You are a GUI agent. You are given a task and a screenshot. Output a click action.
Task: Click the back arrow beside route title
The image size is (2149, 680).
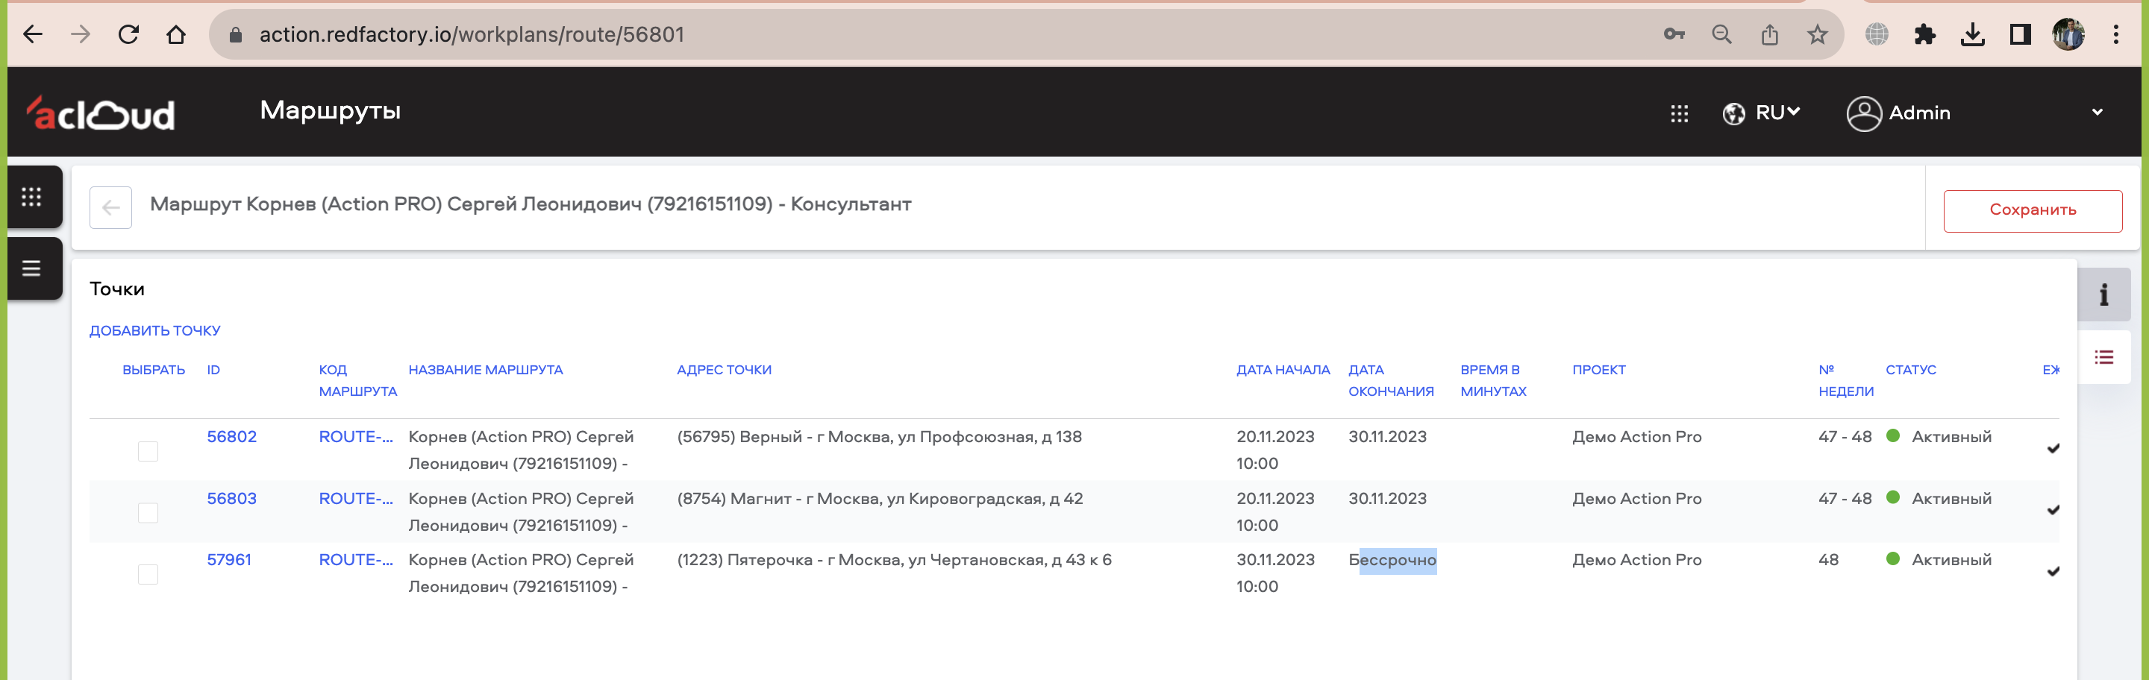pyautogui.click(x=111, y=207)
